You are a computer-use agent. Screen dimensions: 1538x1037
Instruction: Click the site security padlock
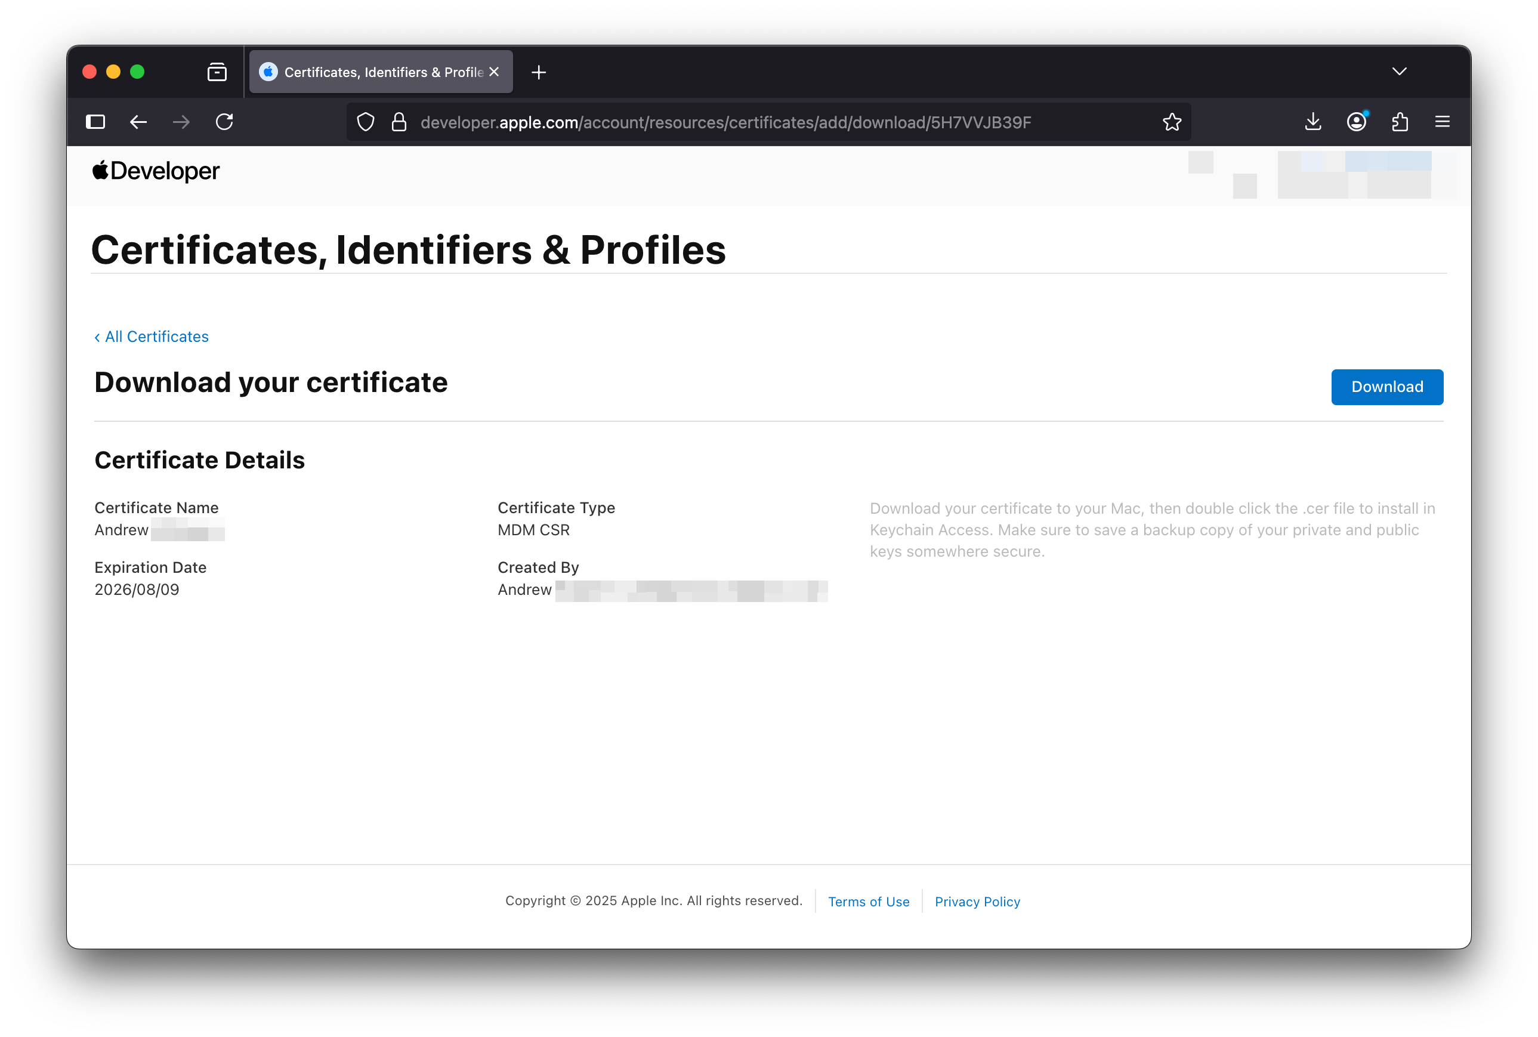pos(399,122)
